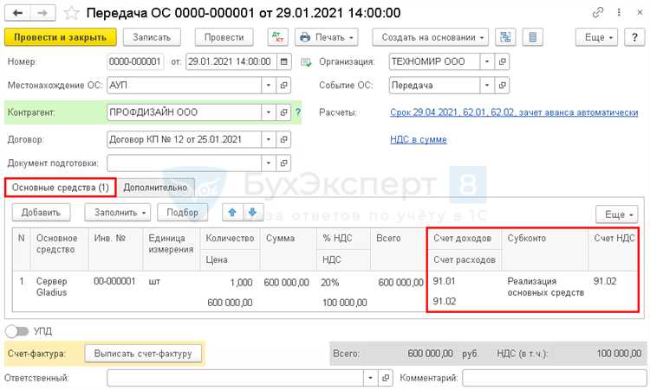Open НДС в сумме link
The width and height of the screenshot is (650, 390).
pos(419,140)
